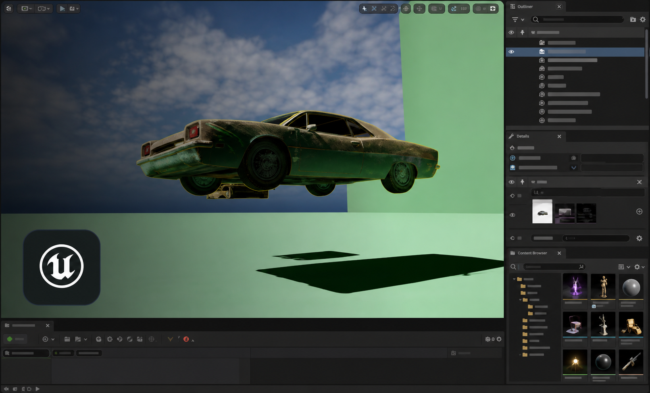Open the blue chevron dropdown in Details
Image resolution: width=650 pixels, height=393 pixels.
573,168
